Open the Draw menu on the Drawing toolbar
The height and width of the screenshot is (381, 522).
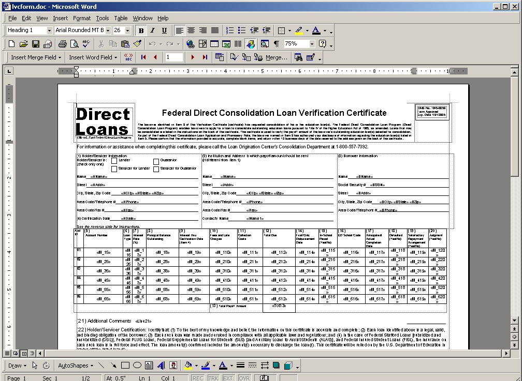(x=17, y=365)
